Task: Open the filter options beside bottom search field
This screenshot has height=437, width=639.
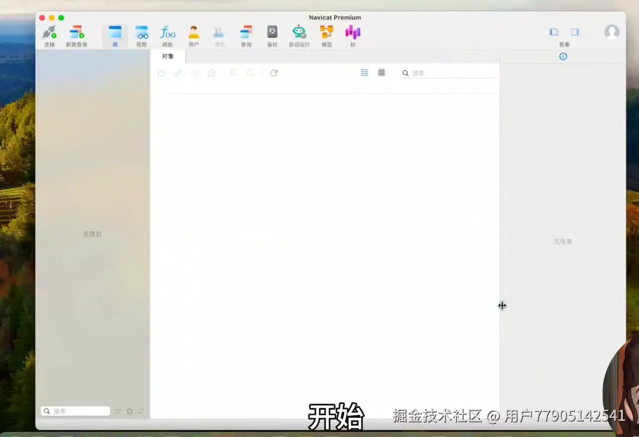Action: click(x=119, y=411)
